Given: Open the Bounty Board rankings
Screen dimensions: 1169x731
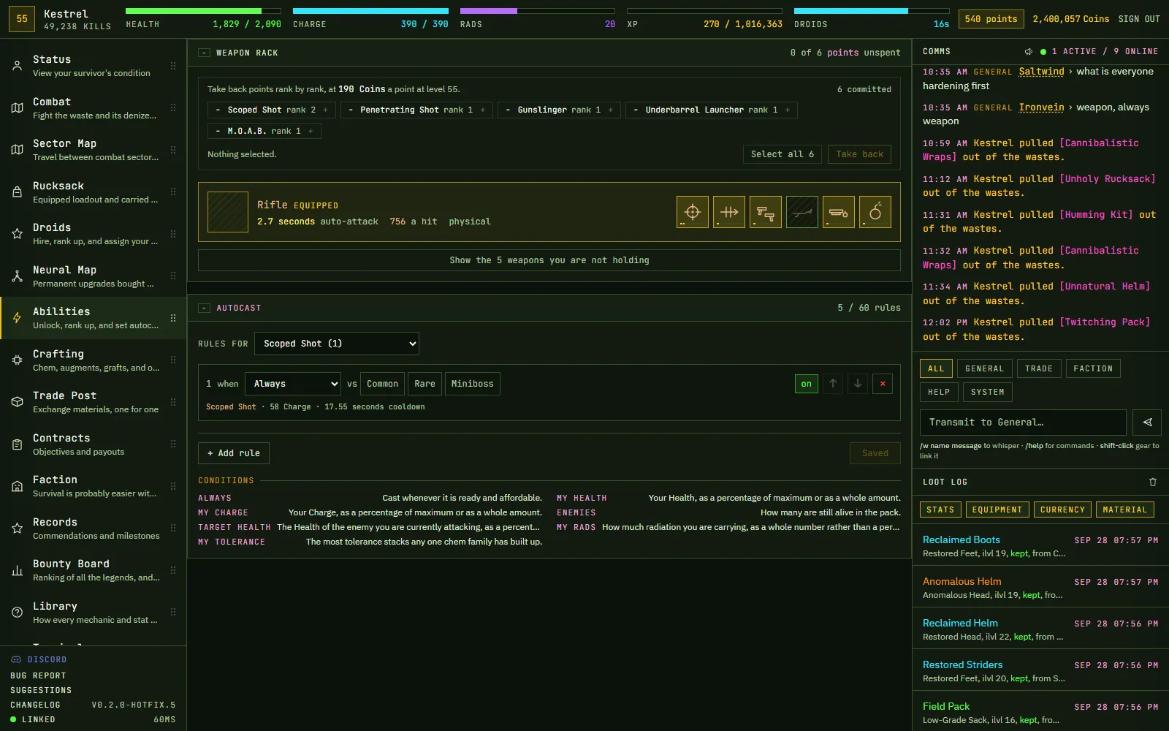Looking at the screenshot, I should click(x=93, y=570).
